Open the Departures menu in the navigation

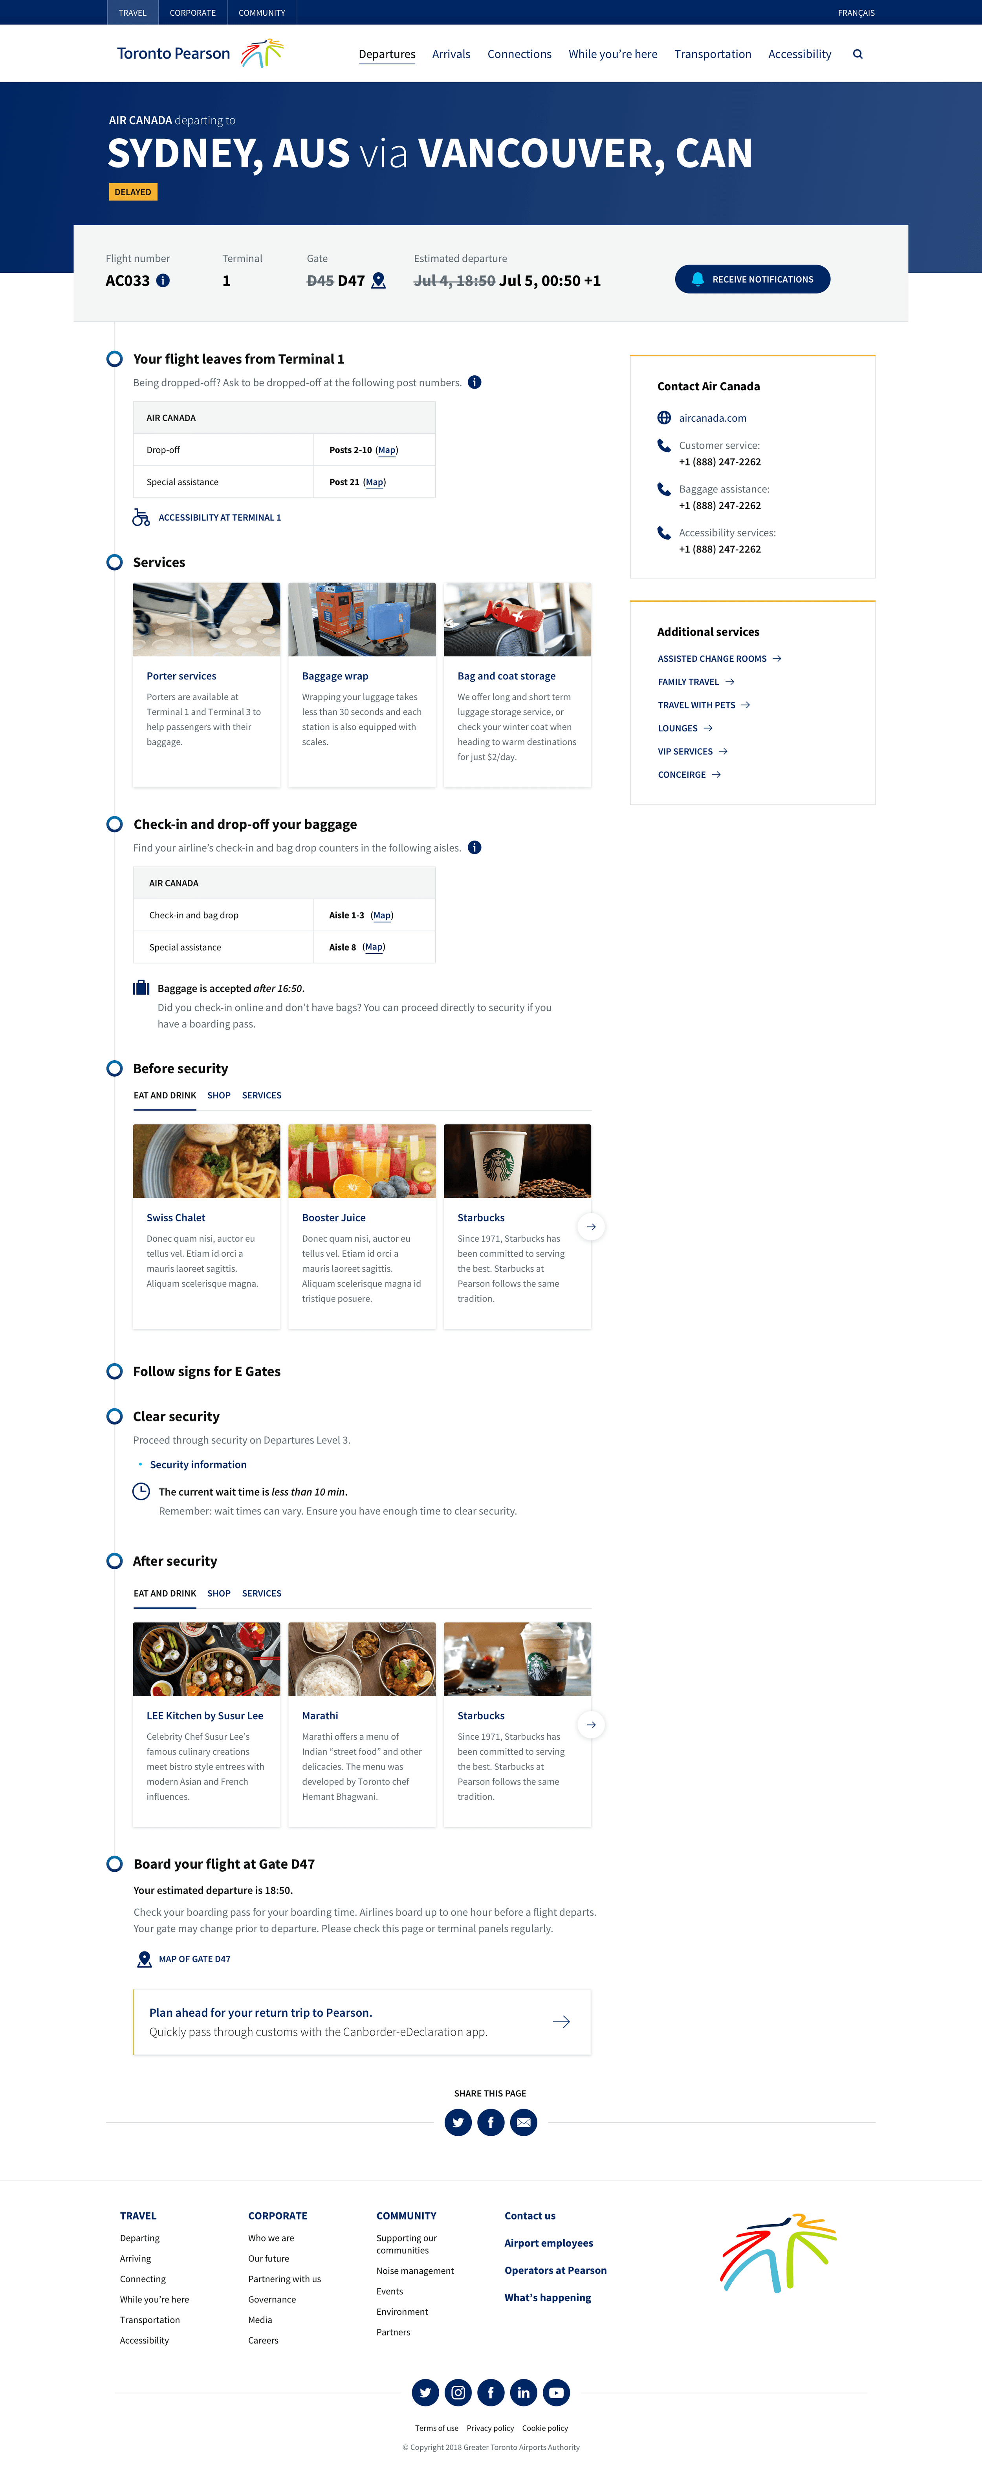coord(386,54)
